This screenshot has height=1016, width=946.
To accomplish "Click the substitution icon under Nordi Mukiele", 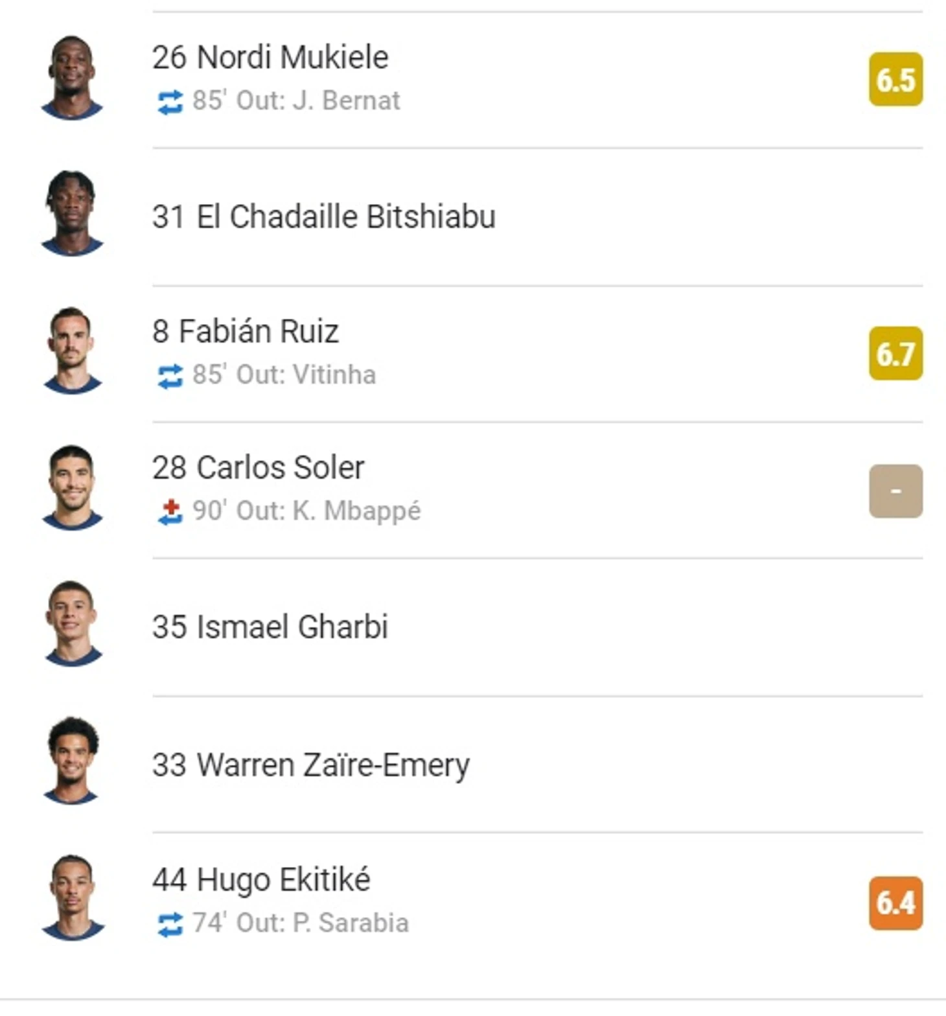I will (x=170, y=102).
